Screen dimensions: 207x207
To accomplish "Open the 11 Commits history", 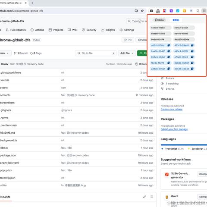I will click(x=141, y=64).
